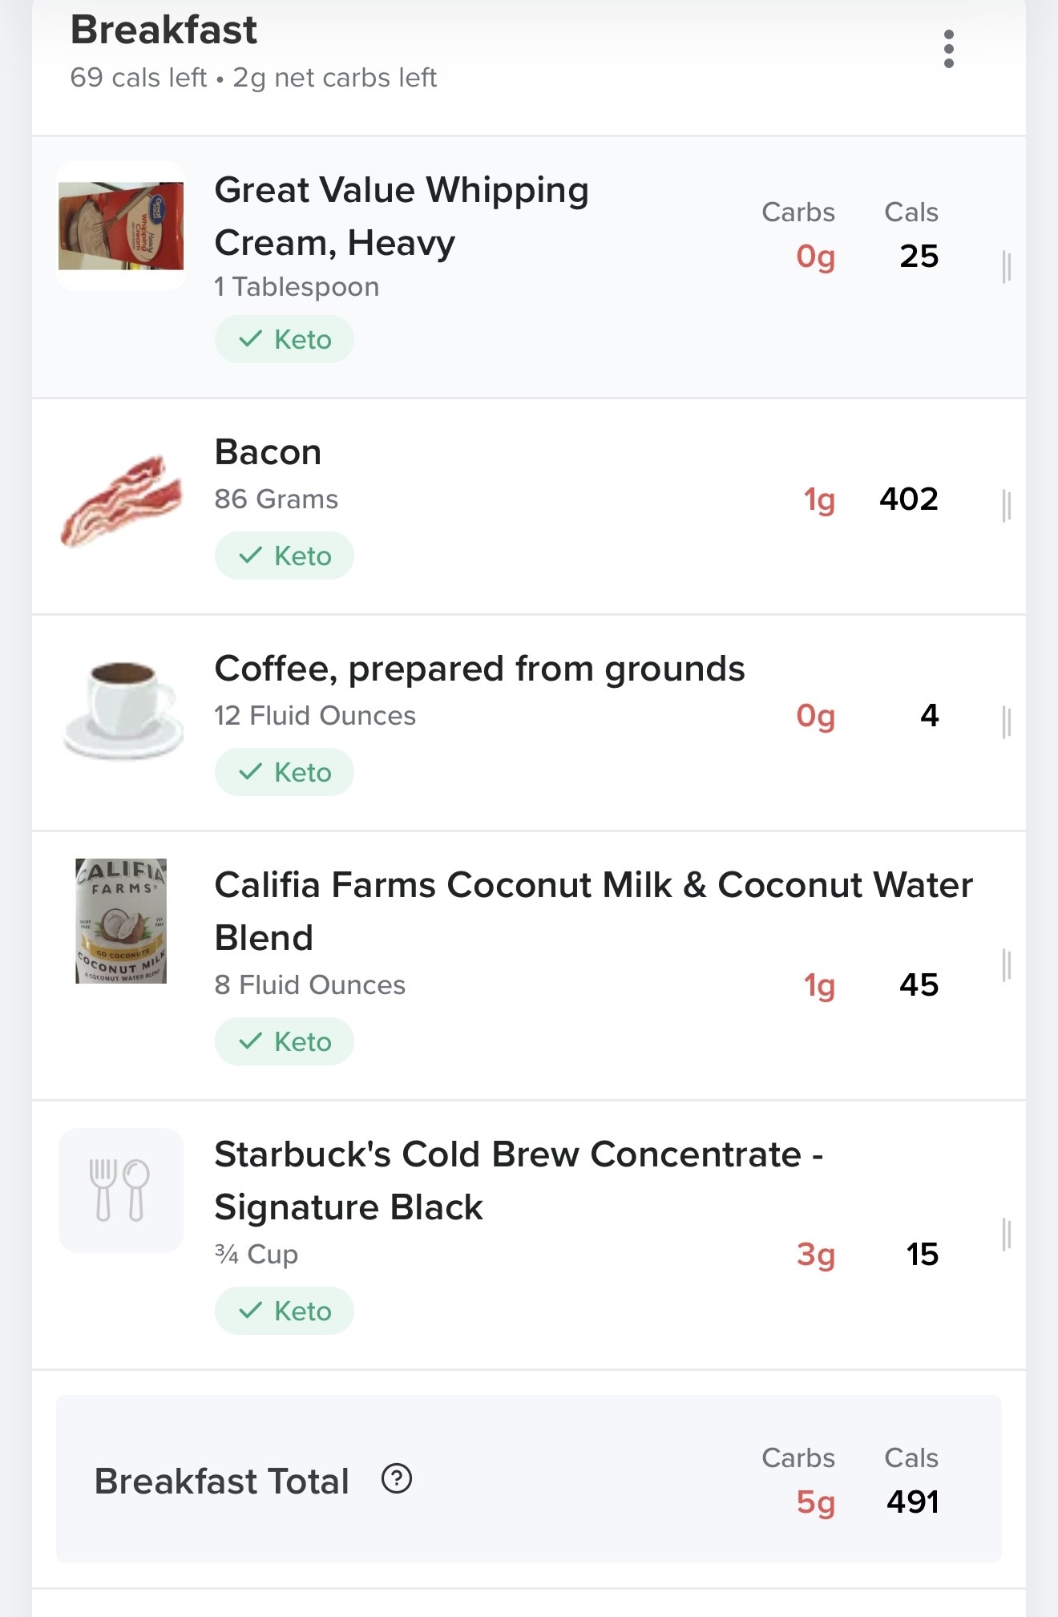Tap the fork and spoon placeholder icon
The width and height of the screenshot is (1058, 1617).
[121, 1191]
